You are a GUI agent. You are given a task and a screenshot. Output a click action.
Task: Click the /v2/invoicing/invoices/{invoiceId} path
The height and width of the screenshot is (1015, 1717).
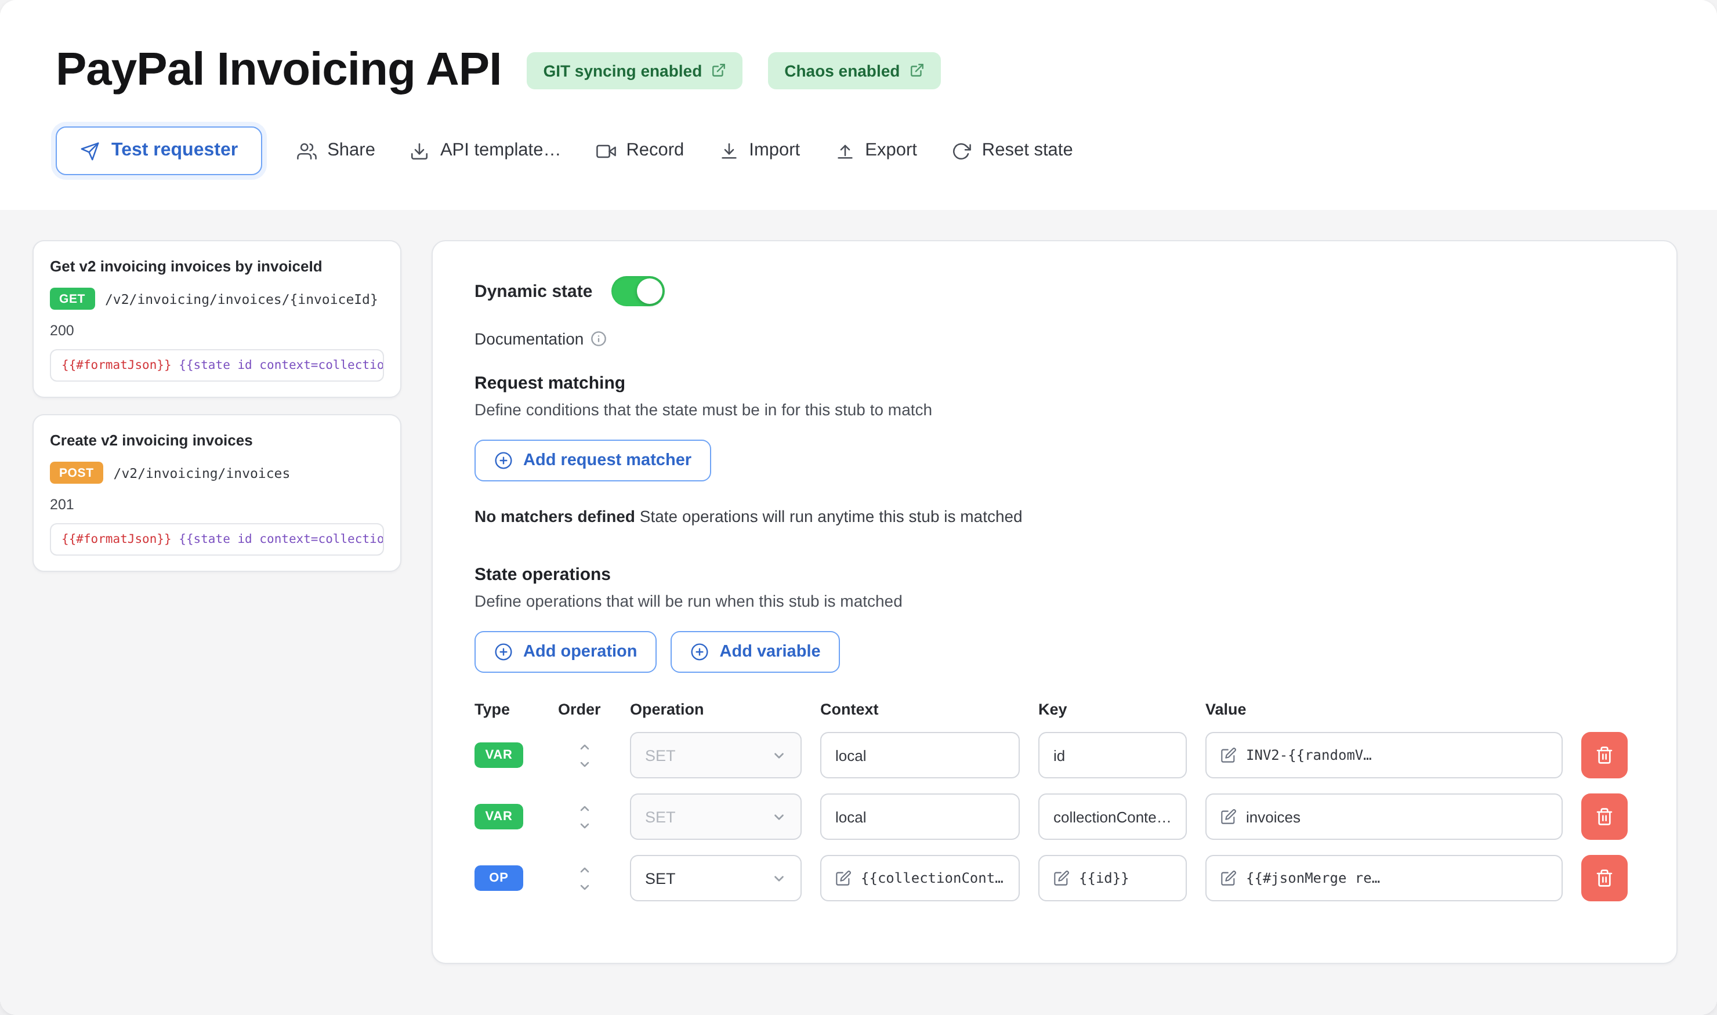241,300
